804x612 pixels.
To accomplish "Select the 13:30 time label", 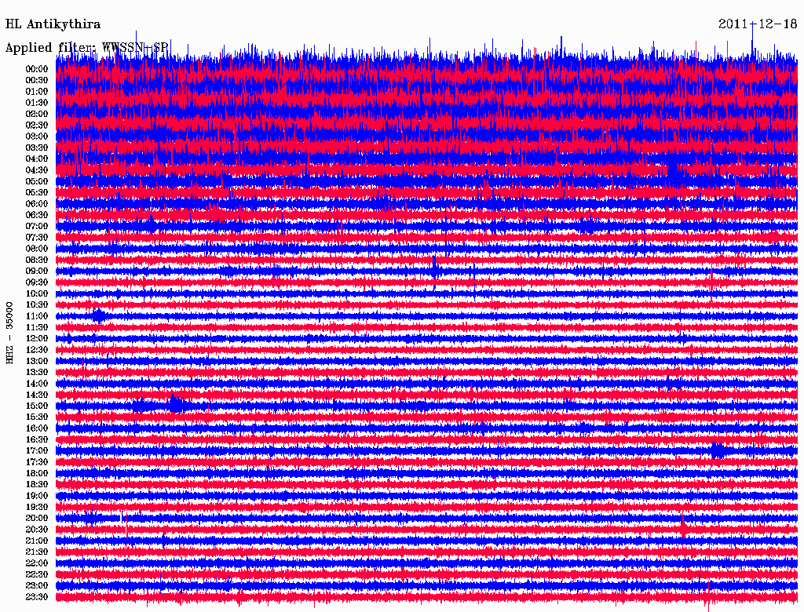I will click(37, 373).
